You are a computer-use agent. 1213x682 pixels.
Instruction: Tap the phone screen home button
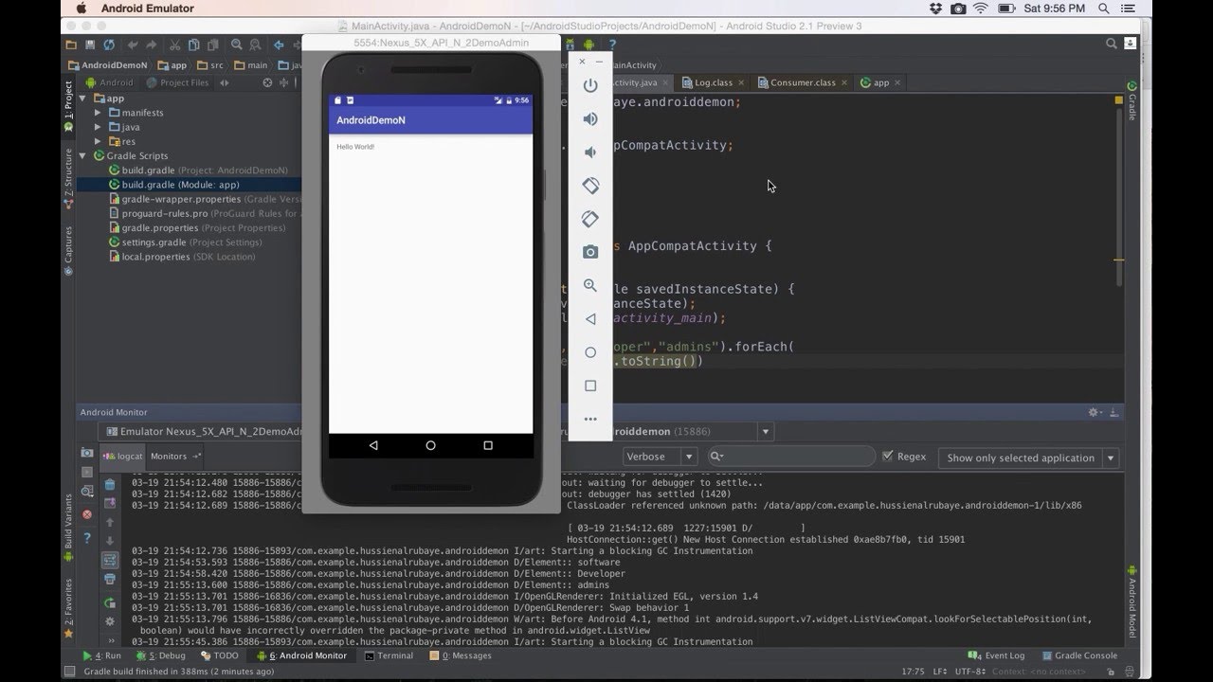431,445
